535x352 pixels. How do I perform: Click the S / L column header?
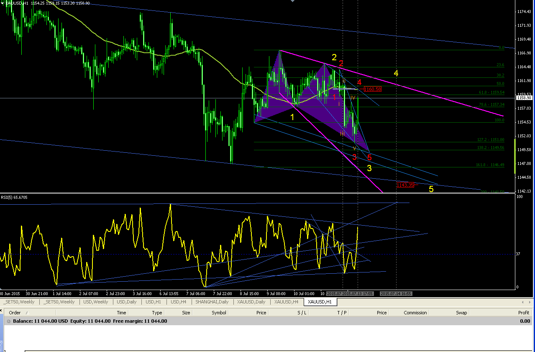point(302,313)
